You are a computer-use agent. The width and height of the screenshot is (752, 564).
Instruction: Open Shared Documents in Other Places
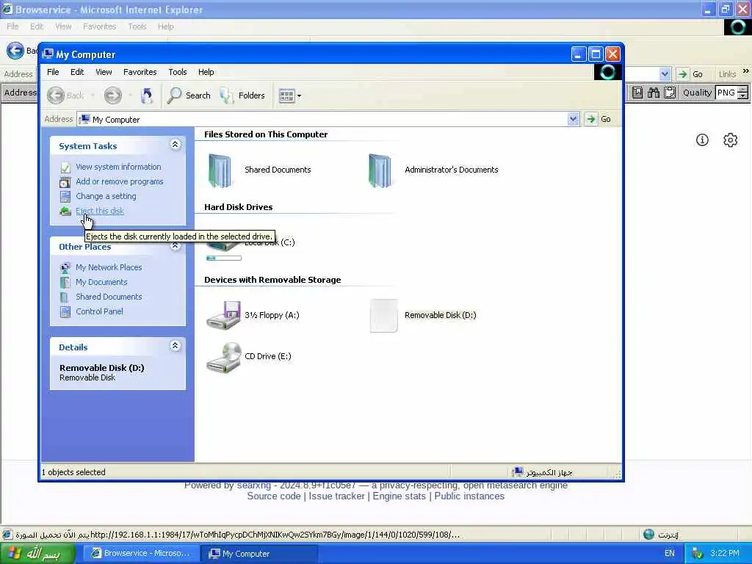tap(109, 297)
